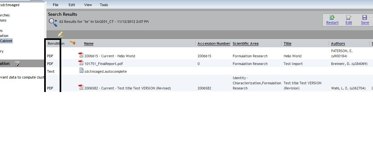Click the Save search floppy icon
Image resolution: width=373 pixels, height=148 pixels.
365,17
